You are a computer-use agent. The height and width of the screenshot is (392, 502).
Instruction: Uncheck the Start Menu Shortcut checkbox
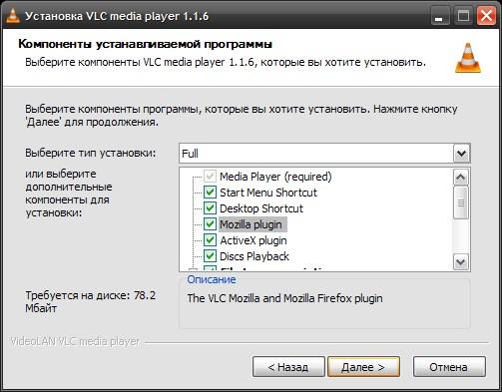pos(210,193)
